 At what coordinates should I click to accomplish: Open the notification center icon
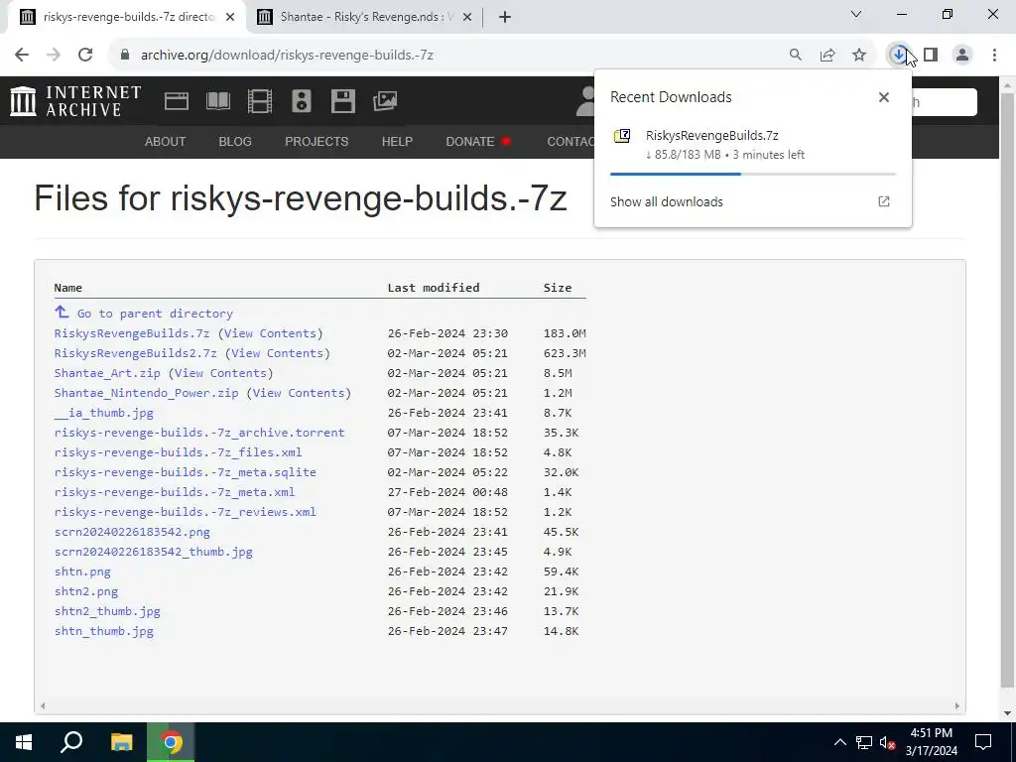[x=983, y=742]
